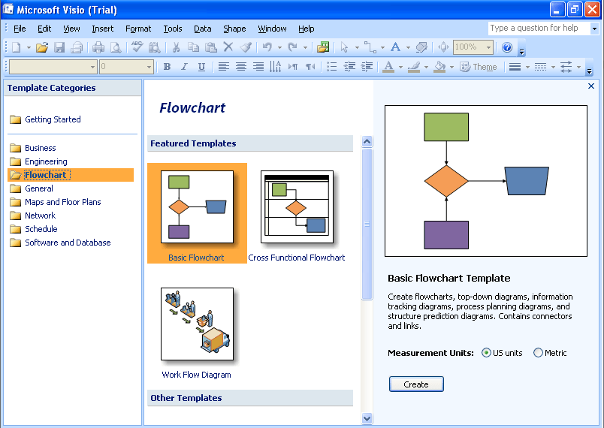Image resolution: width=604 pixels, height=428 pixels.
Task: Open the Network template category
Action: (40, 216)
